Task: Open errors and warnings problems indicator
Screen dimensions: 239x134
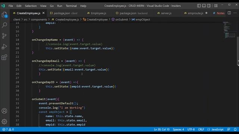Action: (x=8, y=130)
